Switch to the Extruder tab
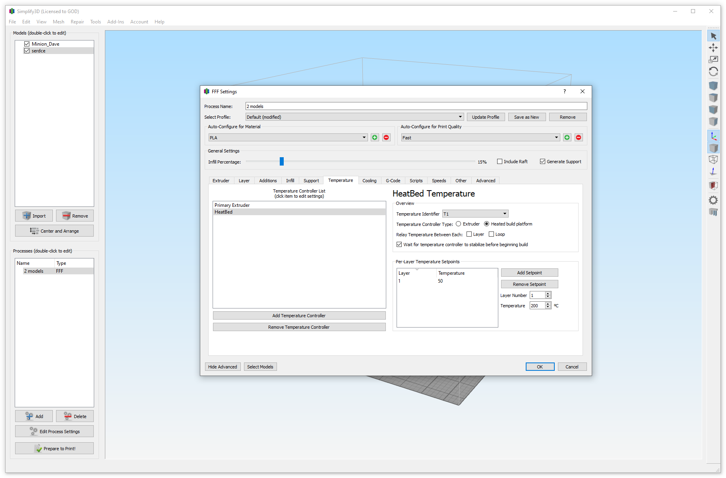 221,181
